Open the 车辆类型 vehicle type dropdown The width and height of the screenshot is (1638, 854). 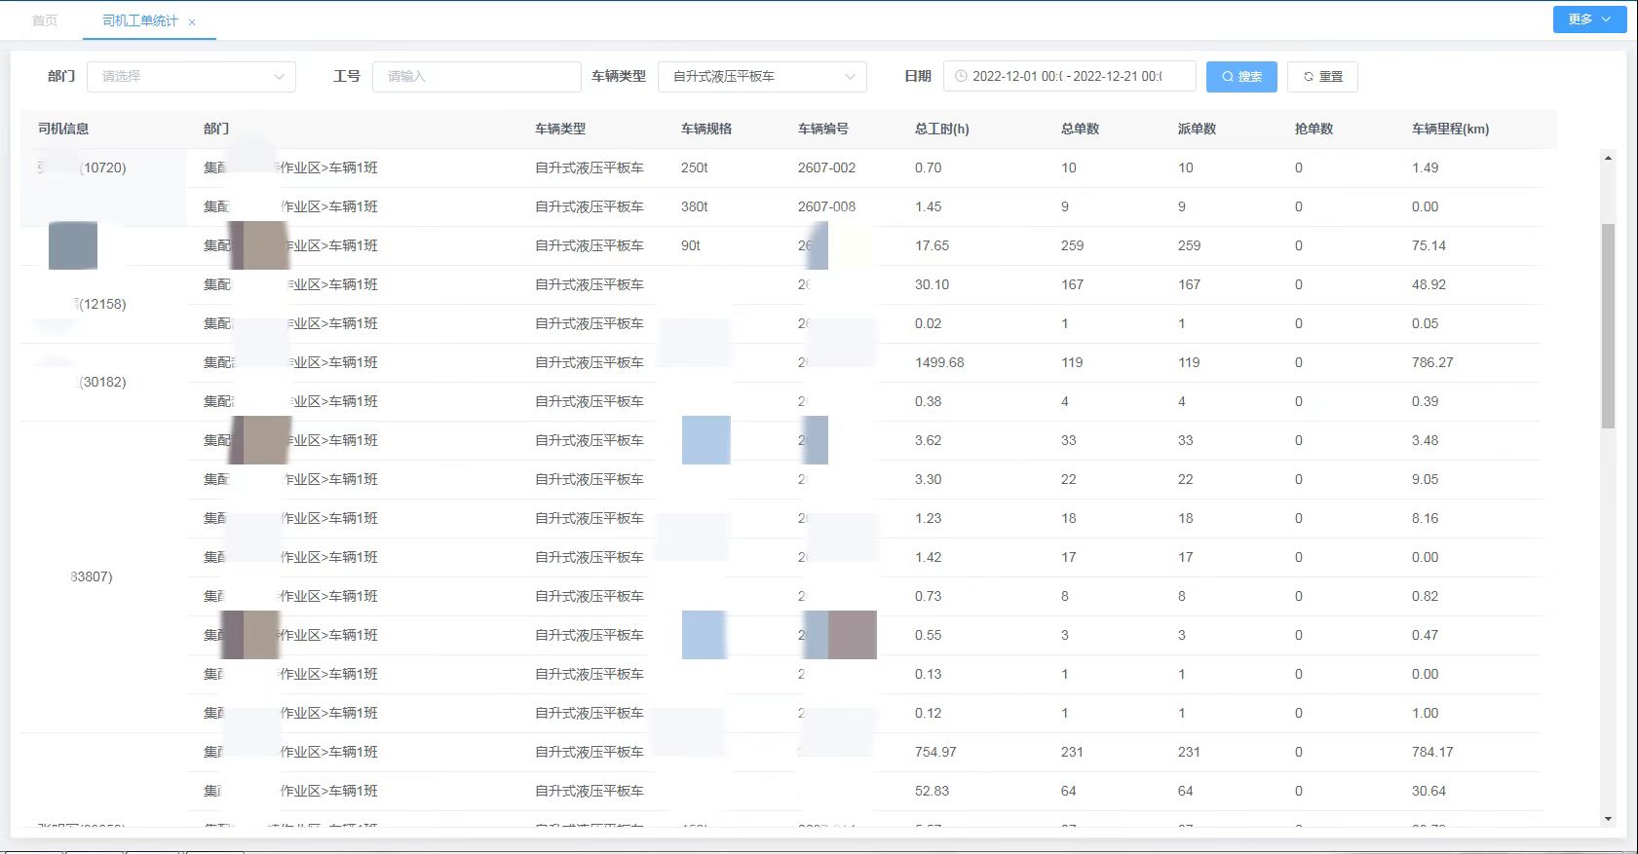coord(762,77)
